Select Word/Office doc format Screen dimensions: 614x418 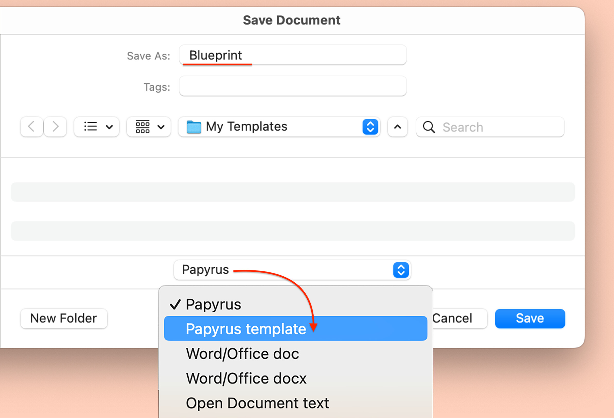click(x=242, y=354)
